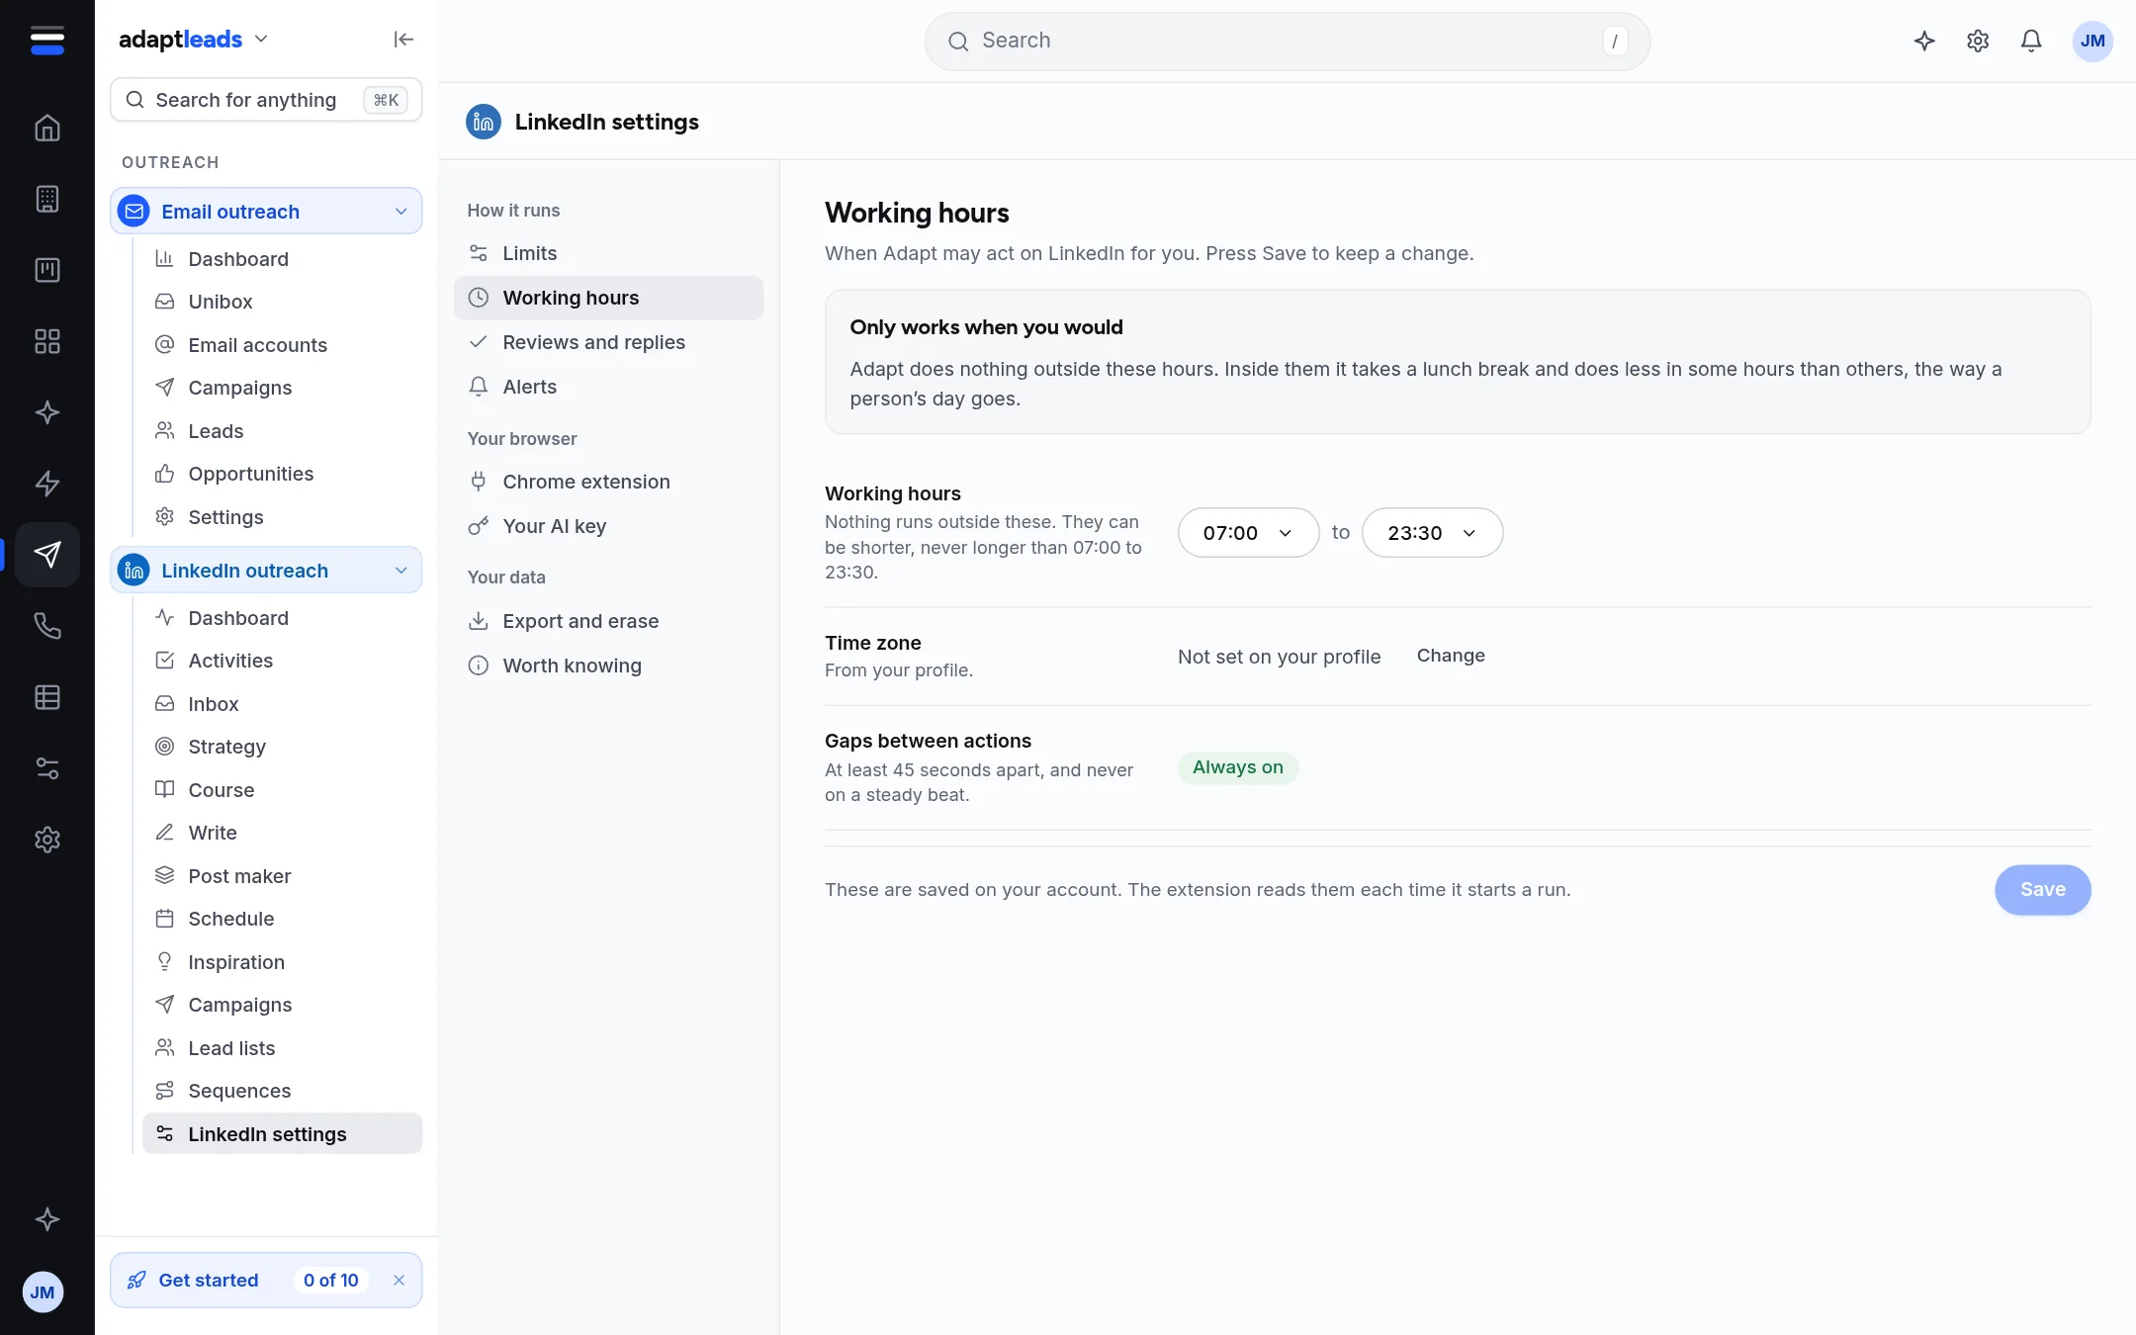Click the lightning bolt icon in left rail
The height and width of the screenshot is (1335, 2136).
(x=47, y=484)
